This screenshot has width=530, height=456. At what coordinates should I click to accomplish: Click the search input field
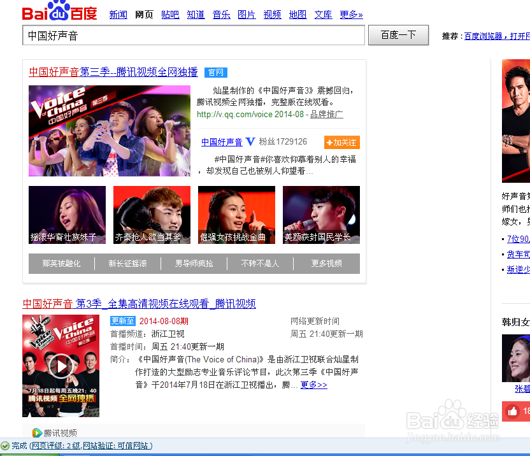[194, 35]
